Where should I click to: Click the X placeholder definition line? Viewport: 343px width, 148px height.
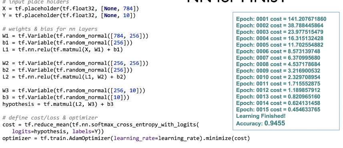point(71,9)
